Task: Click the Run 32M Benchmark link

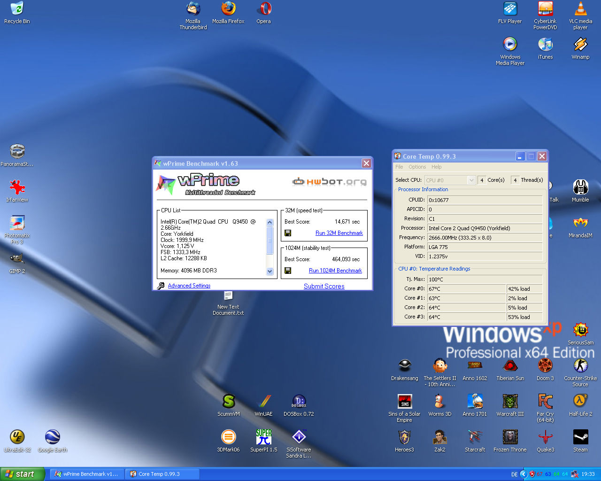Action: click(339, 233)
